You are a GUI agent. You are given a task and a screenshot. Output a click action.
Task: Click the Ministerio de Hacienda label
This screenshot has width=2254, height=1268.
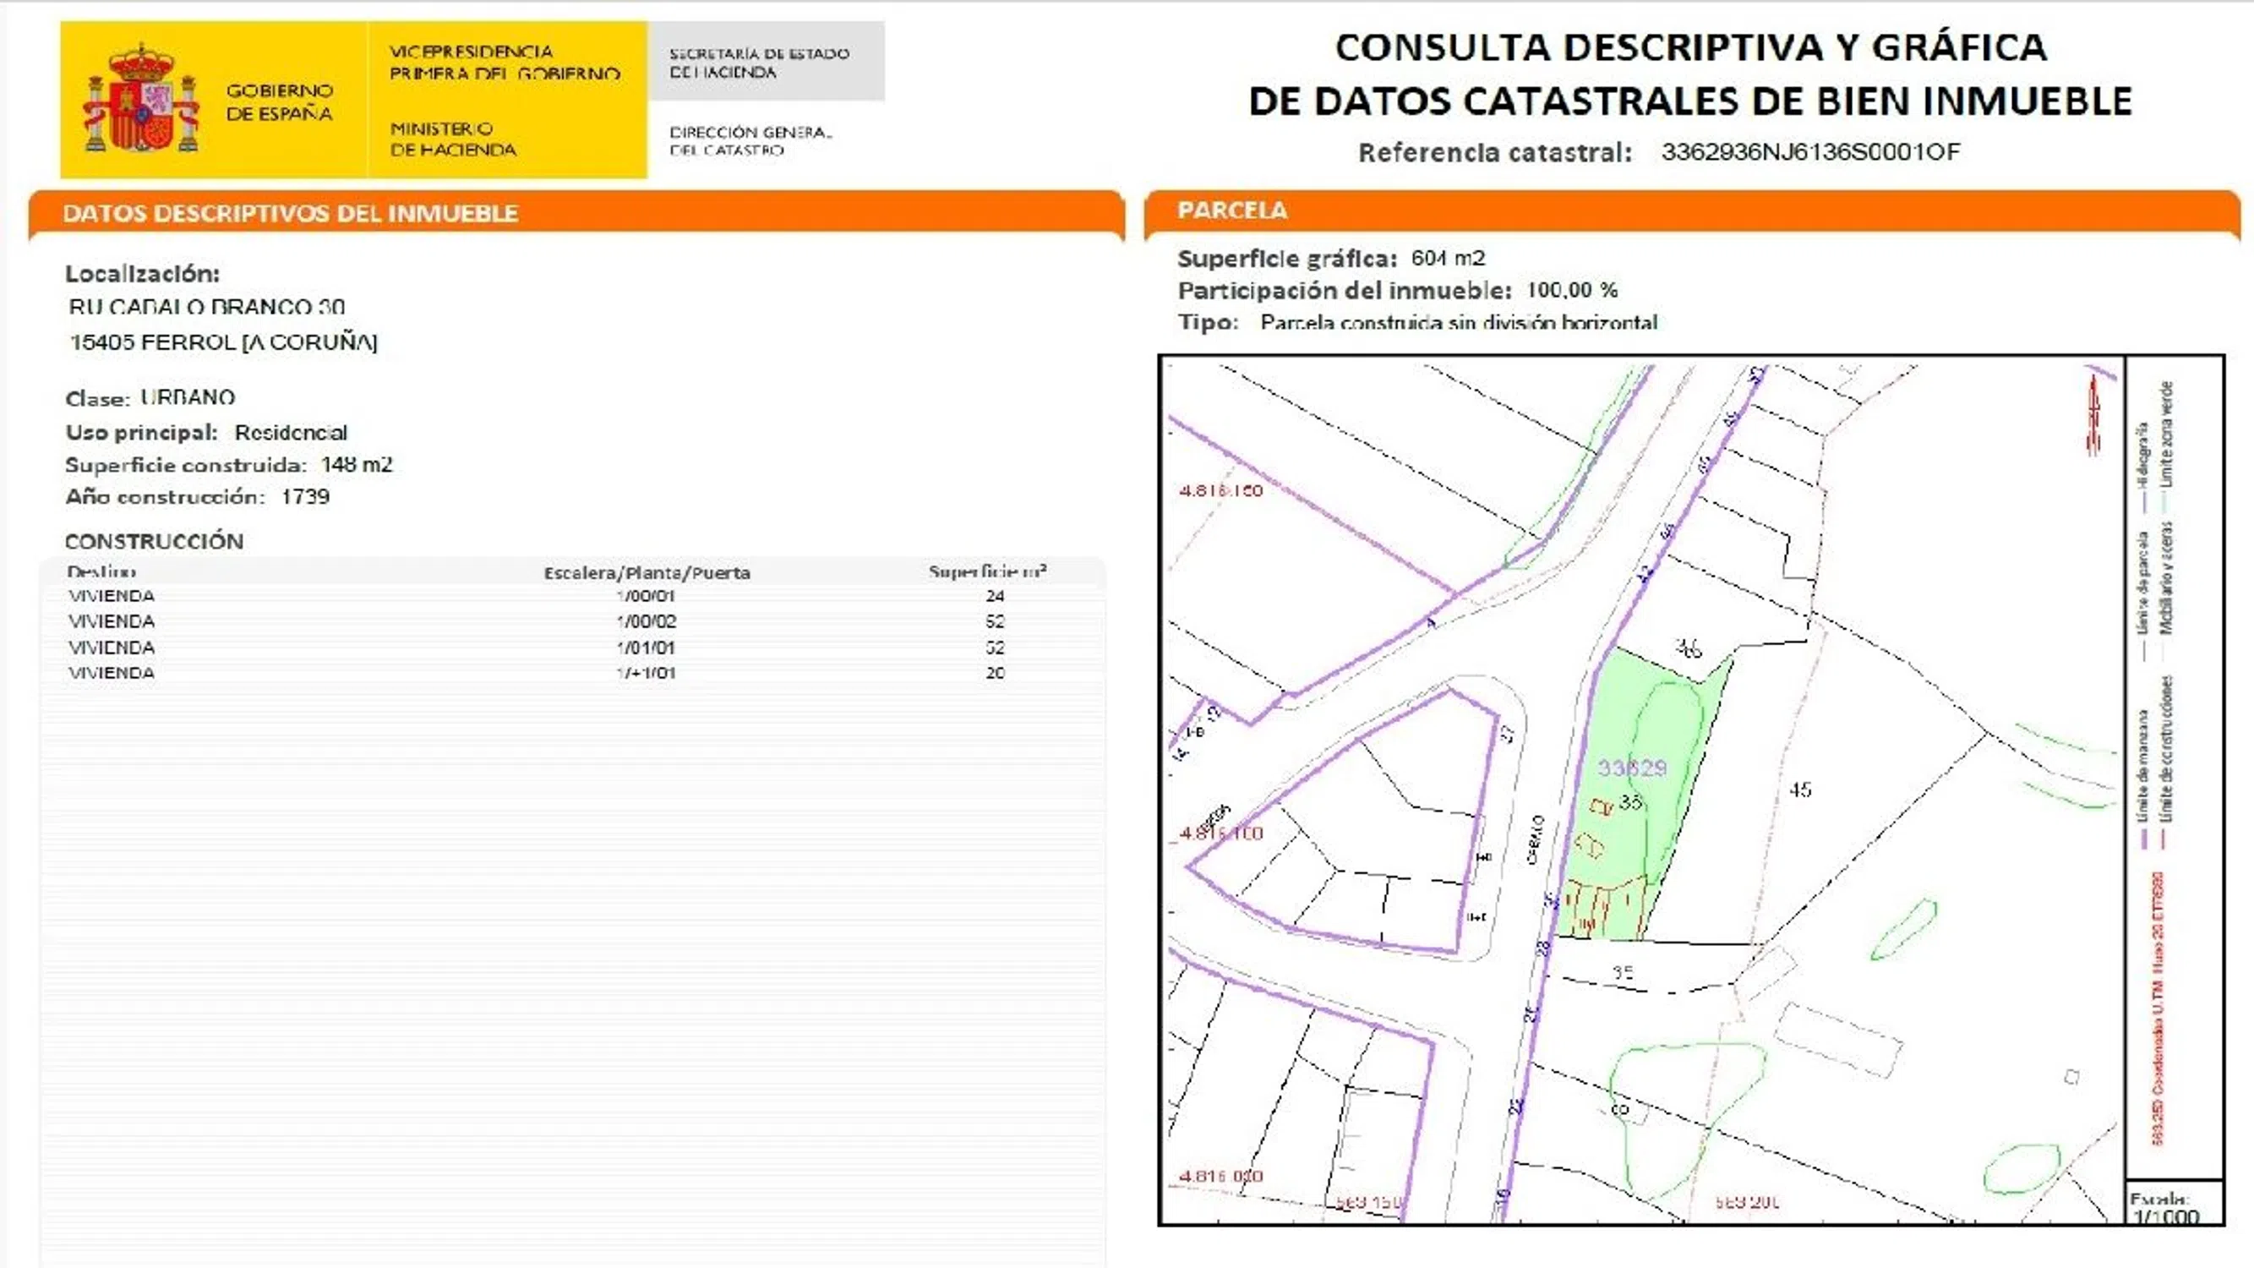click(x=452, y=139)
